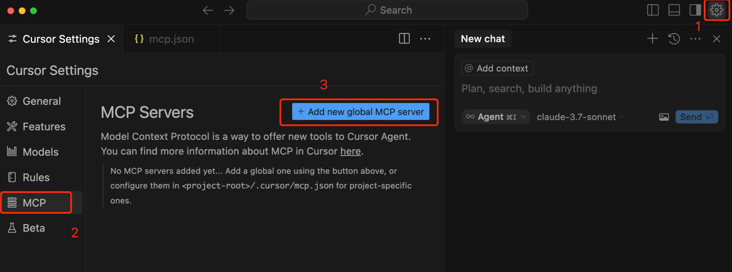The width and height of the screenshot is (732, 272).
Task: Open the claude-3.7-sonnet model dropdown
Action: pyautogui.click(x=580, y=117)
